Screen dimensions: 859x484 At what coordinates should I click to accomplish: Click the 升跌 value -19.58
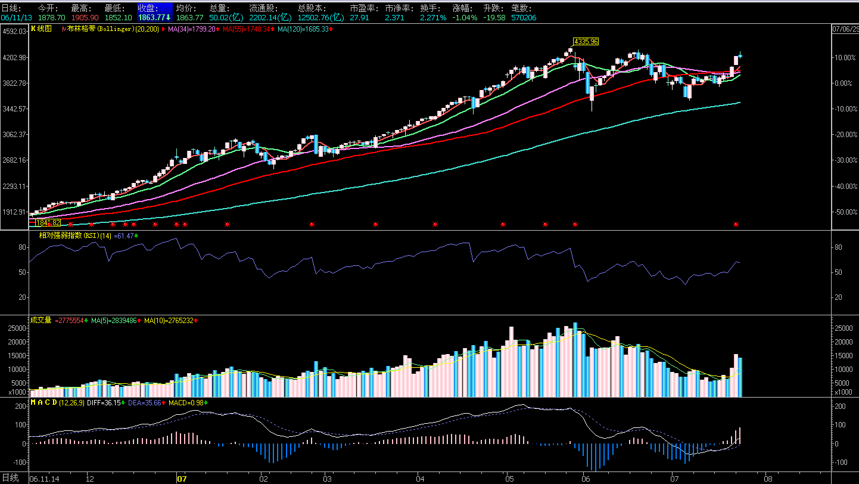pyautogui.click(x=494, y=18)
